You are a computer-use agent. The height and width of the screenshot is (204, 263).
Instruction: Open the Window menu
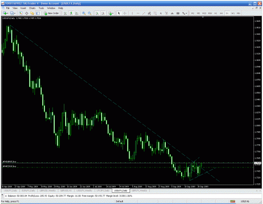(51, 8)
